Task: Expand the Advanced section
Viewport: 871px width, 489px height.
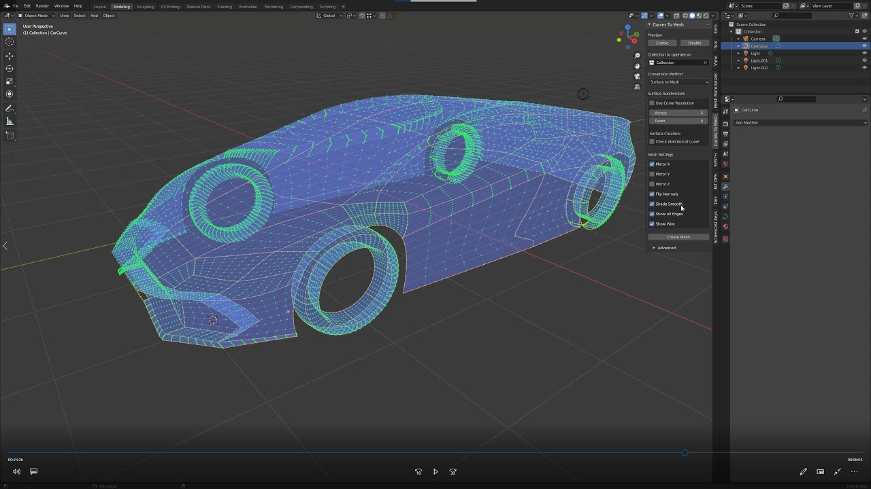Action: pos(665,248)
